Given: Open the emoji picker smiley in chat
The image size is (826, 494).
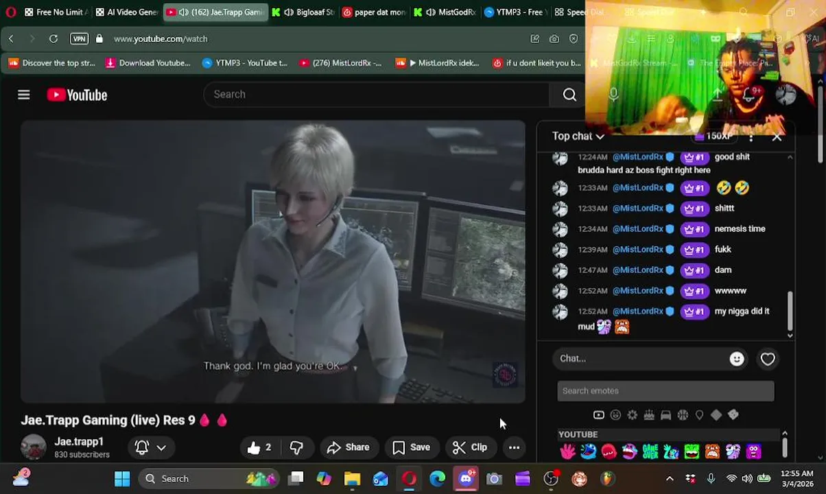Looking at the screenshot, I should 737,359.
